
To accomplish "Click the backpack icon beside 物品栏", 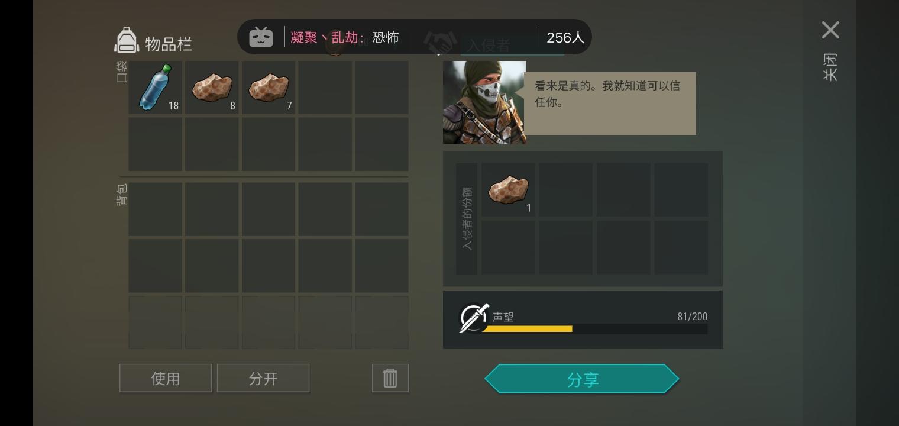I will tap(127, 40).
